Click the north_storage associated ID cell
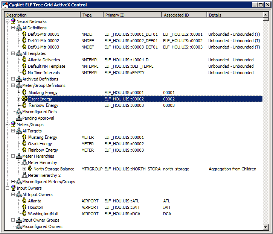Screen dimensions: 273x234 click(176, 169)
